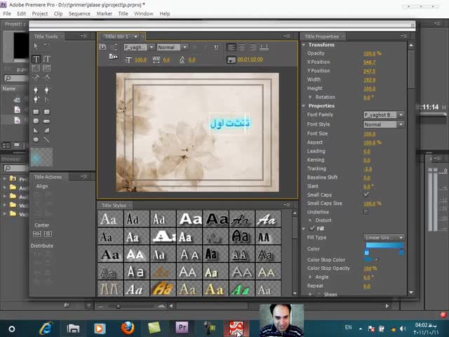
Task: Click the Underline button in title toolbar
Action: pos(216,47)
